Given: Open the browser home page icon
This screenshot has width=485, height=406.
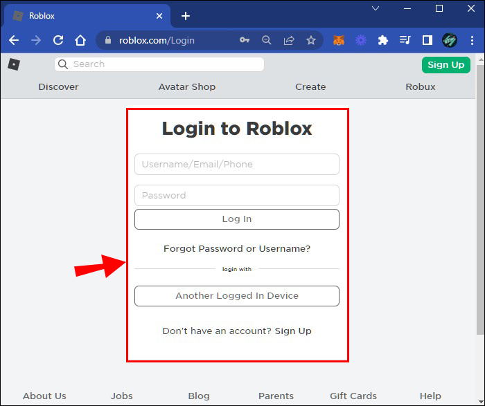Looking at the screenshot, I should coord(80,40).
